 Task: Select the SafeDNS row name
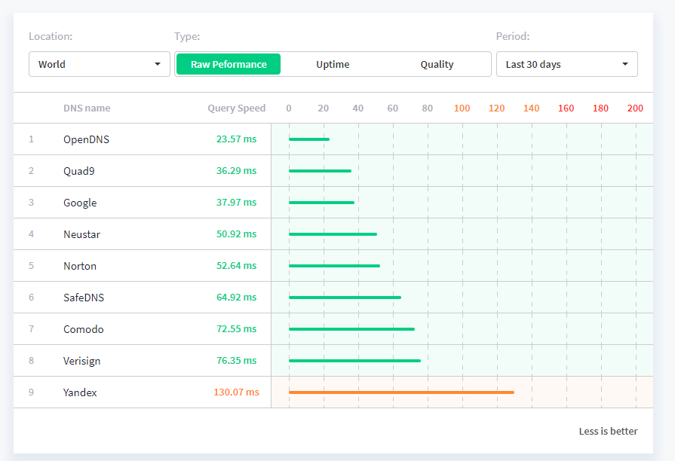click(x=84, y=298)
